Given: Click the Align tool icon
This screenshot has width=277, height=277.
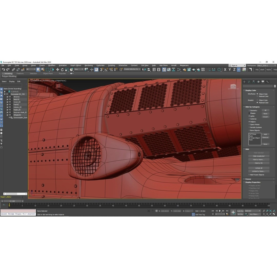Looking at the screenshot, I should pyautogui.click(x=149, y=70).
